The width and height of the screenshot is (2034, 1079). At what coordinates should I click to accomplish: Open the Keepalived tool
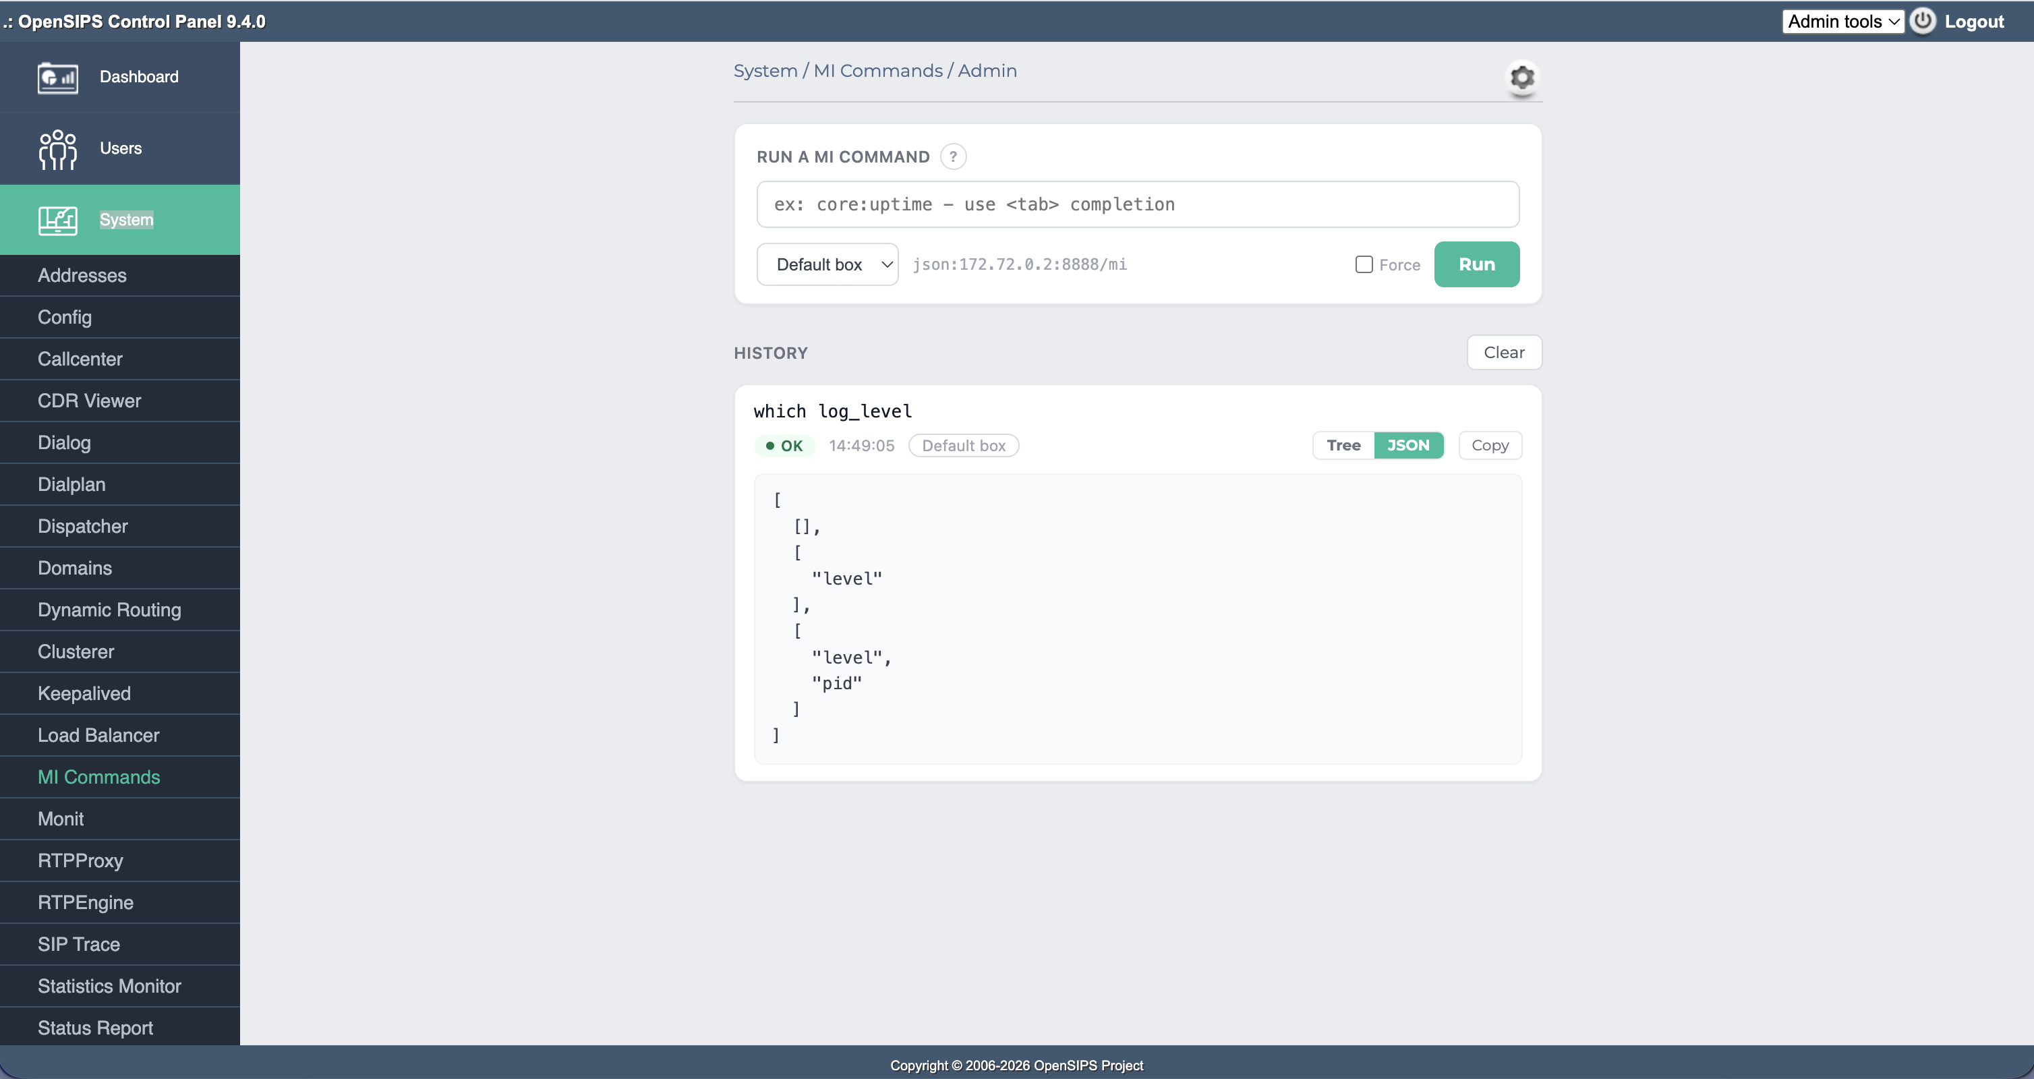click(120, 694)
